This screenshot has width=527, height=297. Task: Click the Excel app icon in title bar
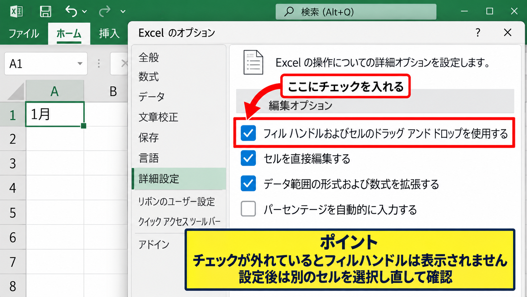click(x=16, y=12)
